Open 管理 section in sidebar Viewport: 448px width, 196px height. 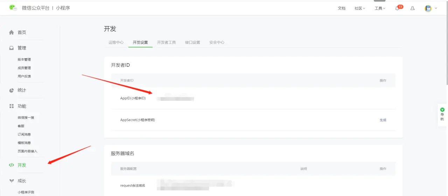[22, 48]
